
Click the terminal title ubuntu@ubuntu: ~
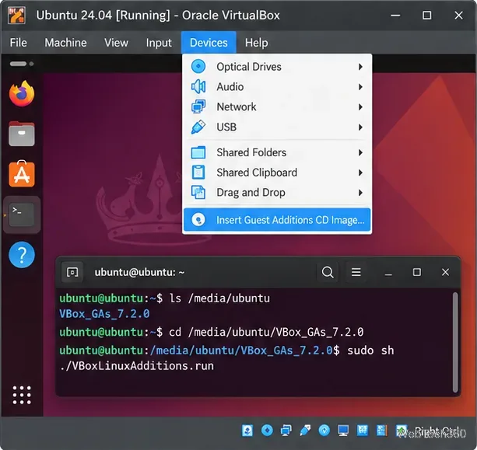coord(139,272)
